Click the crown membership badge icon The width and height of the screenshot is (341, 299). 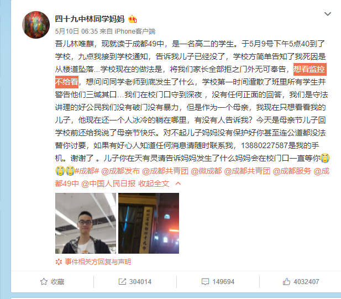click(x=132, y=19)
